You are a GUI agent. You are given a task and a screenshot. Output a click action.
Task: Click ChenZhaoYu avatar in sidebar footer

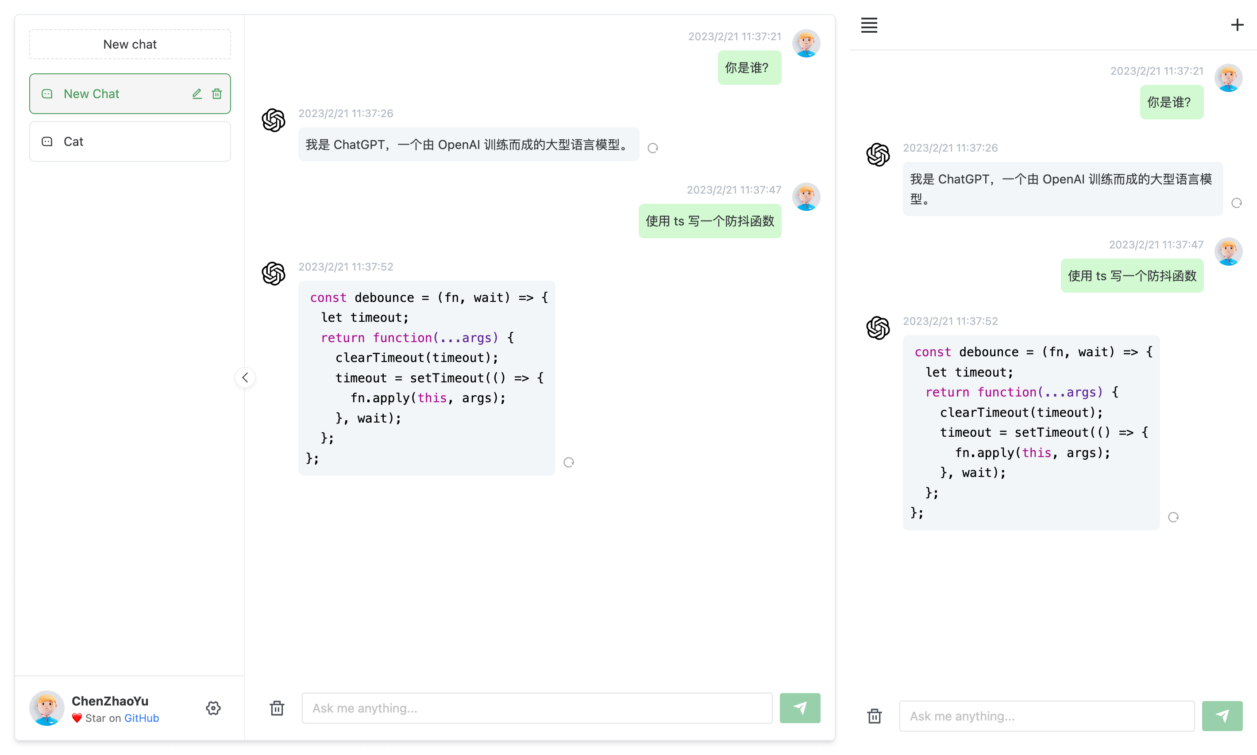[46, 708]
